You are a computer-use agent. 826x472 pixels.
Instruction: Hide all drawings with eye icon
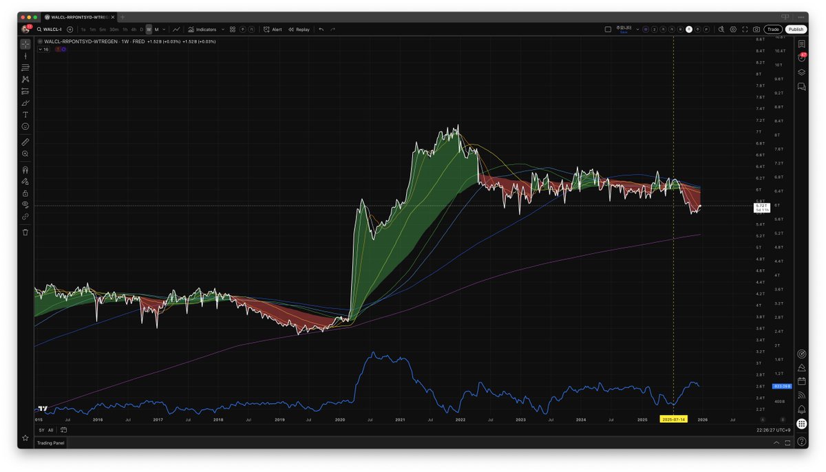[25, 204]
